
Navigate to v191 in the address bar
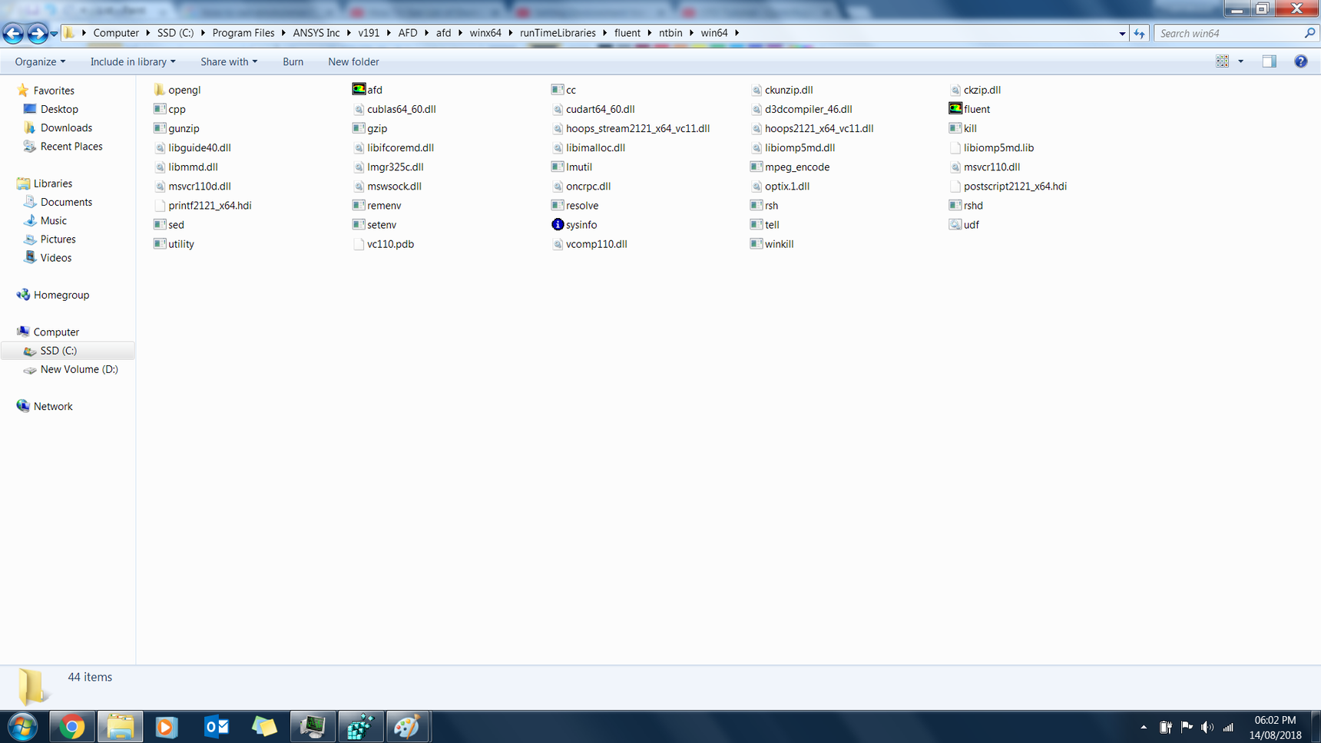(x=369, y=33)
